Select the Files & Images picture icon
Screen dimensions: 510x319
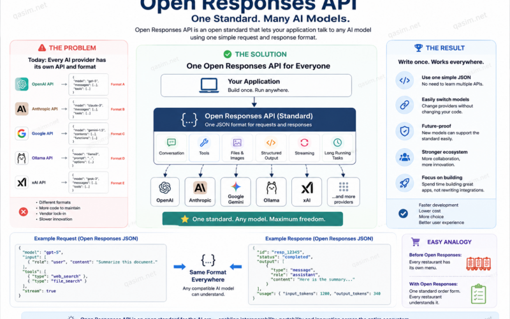tap(237, 142)
